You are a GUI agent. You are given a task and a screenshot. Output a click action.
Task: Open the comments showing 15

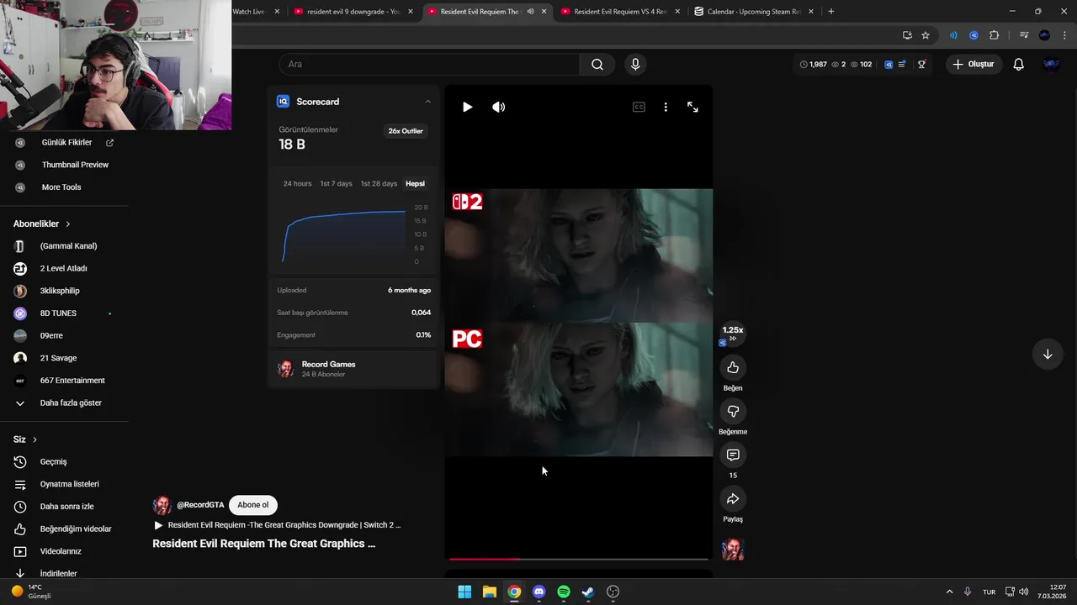(733, 455)
